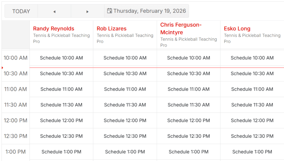
Task: Click the red current-time indicator arrow
Action: click(2, 67)
